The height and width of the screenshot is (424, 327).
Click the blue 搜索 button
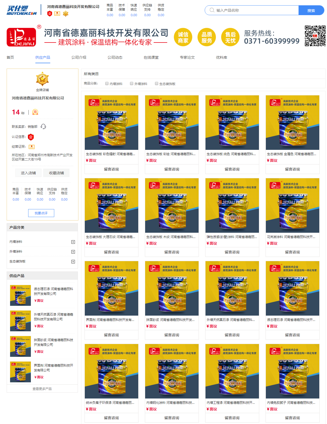pos(311,10)
